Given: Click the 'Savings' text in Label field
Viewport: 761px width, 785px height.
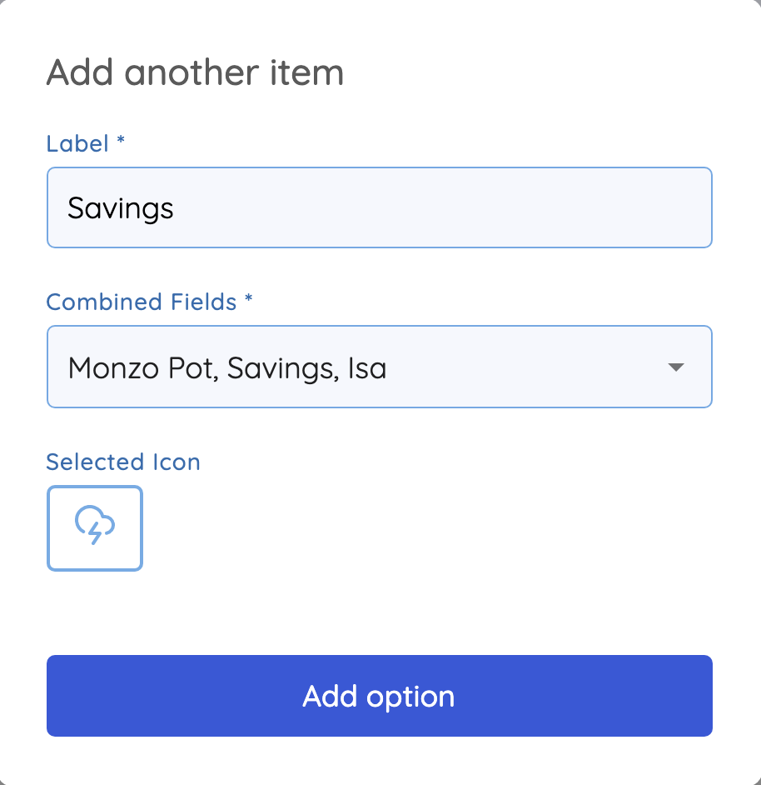Looking at the screenshot, I should tap(121, 209).
